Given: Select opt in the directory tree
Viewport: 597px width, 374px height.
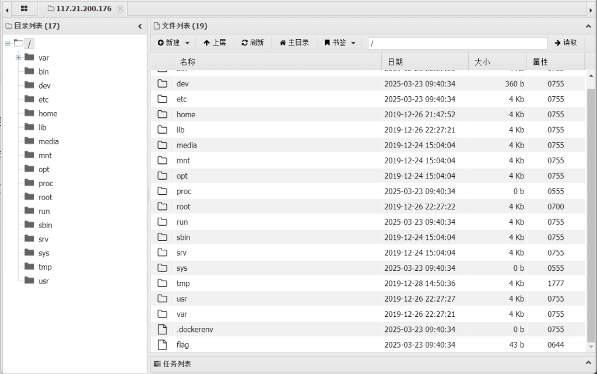Looking at the screenshot, I should (44, 169).
